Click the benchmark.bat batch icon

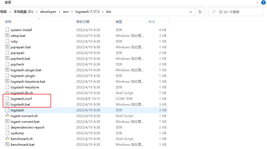(7, 144)
